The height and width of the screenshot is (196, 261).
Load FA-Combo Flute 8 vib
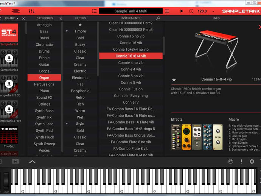point(131,149)
